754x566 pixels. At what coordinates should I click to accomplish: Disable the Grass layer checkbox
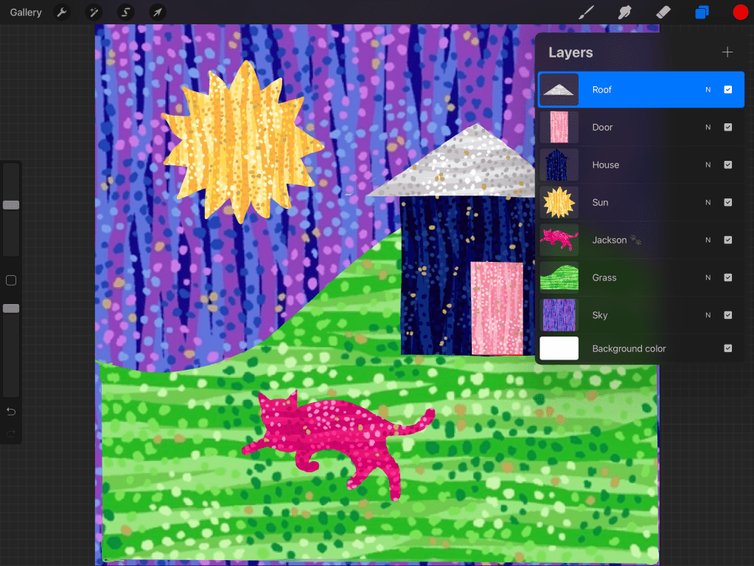(728, 277)
